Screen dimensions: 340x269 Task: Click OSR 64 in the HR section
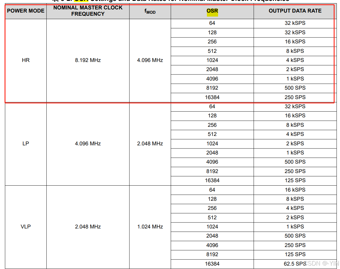(212, 23)
